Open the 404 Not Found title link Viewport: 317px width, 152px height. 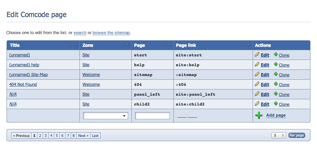pyautogui.click(x=23, y=85)
